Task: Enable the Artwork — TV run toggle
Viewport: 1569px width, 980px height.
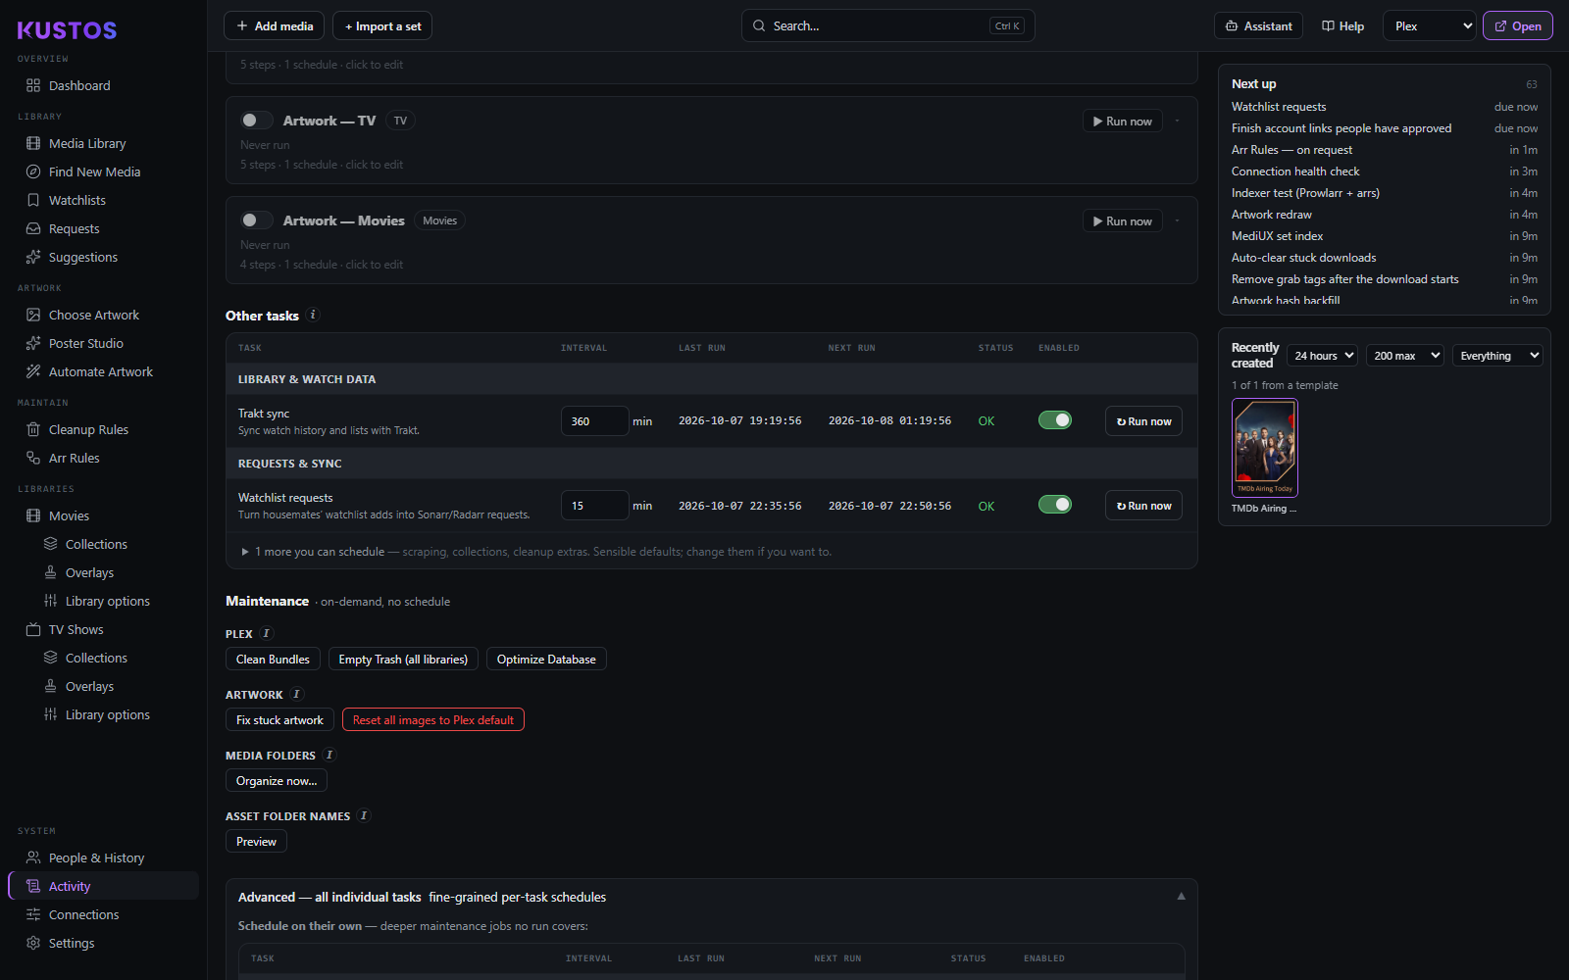Action: 256,121
